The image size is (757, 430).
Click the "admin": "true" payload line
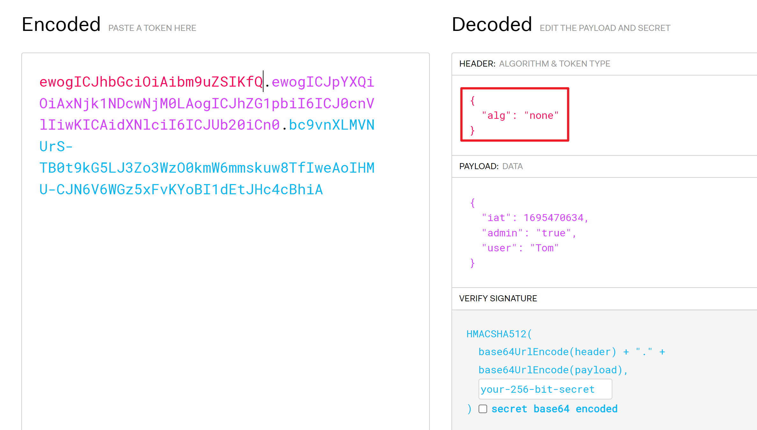pyautogui.click(x=529, y=233)
